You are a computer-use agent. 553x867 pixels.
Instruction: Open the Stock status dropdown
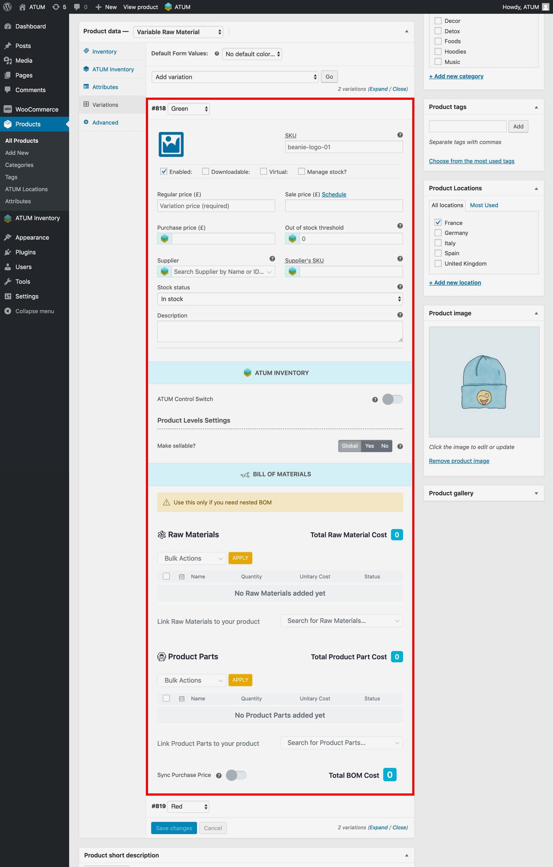[x=280, y=299]
